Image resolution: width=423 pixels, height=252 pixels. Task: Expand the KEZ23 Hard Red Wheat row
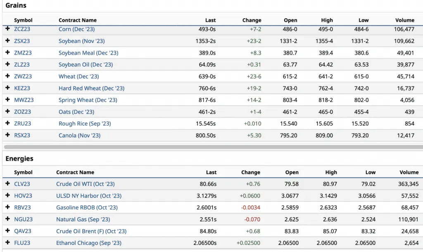pos(7,88)
